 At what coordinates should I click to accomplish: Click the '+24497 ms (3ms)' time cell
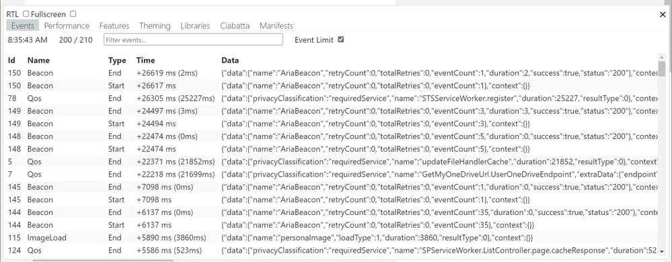[x=167, y=111]
